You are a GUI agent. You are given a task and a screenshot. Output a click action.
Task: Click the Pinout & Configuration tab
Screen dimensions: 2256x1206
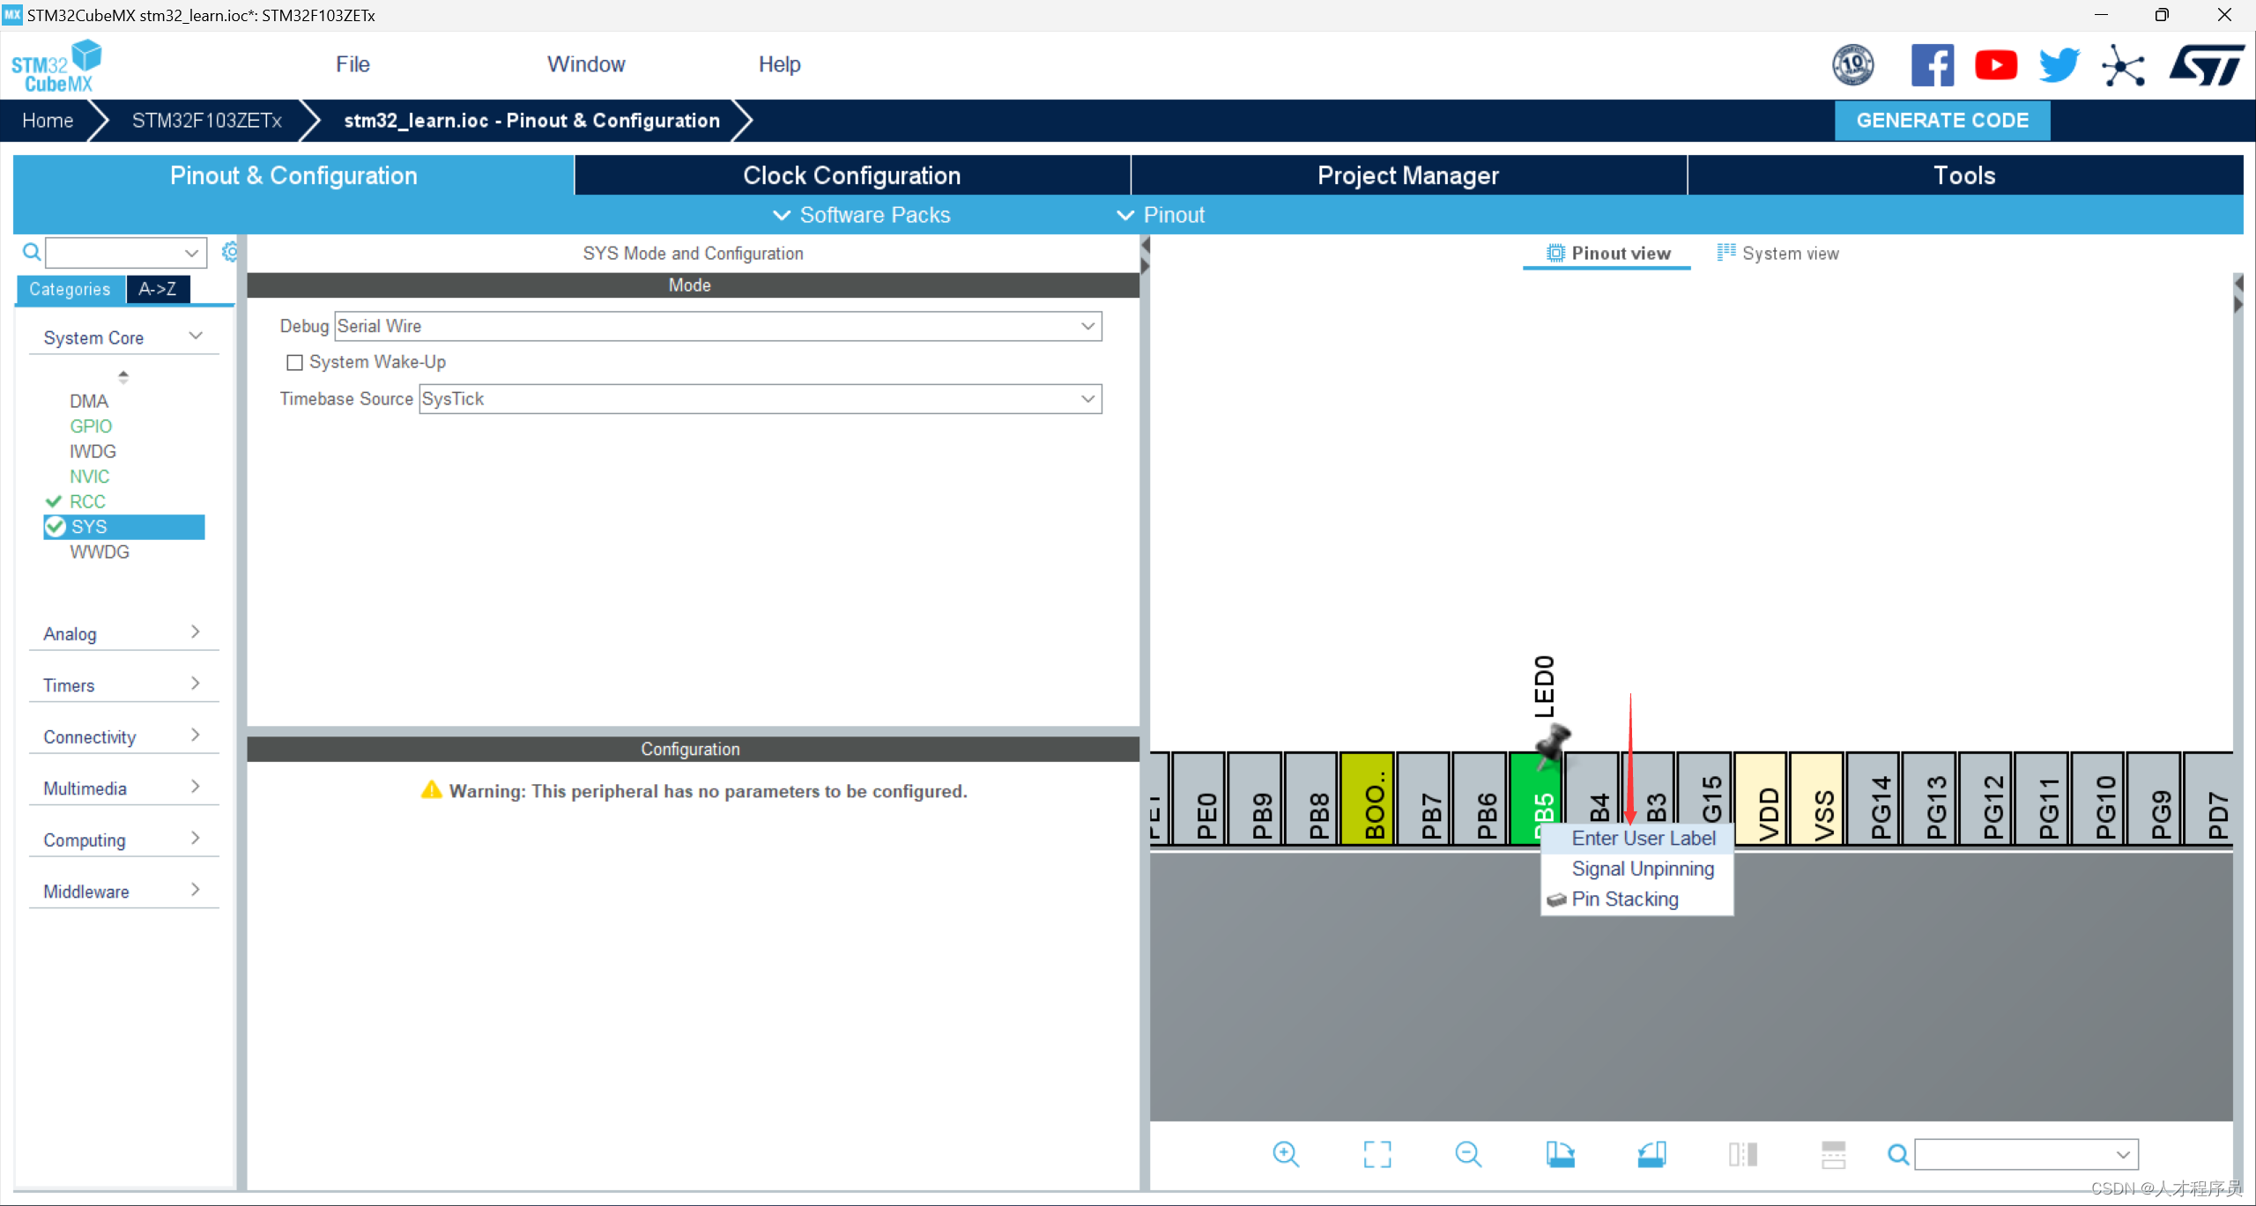click(x=293, y=175)
